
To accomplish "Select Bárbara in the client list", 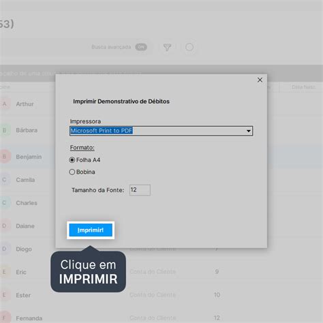I will click(x=27, y=130).
